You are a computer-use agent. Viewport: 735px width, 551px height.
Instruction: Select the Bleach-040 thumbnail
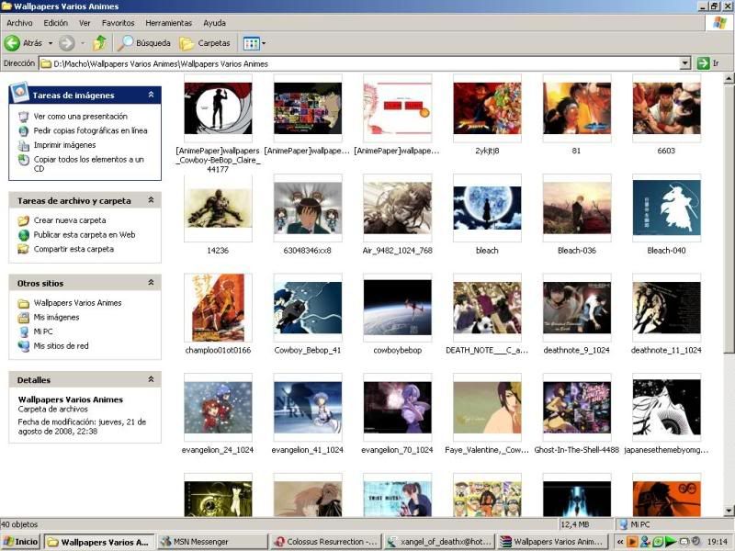(666, 208)
